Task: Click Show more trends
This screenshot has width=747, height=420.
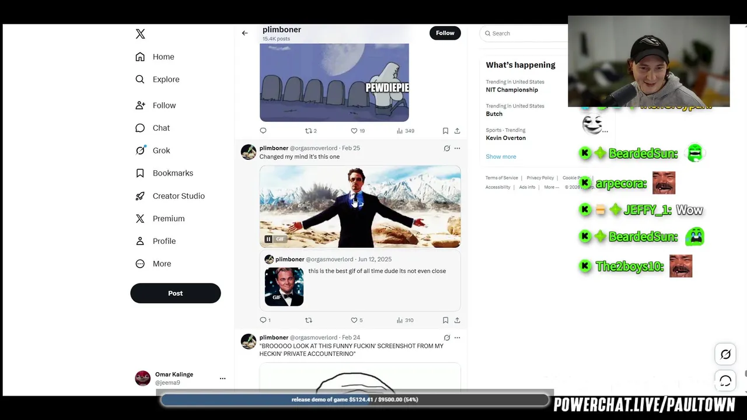Action: coord(501,156)
